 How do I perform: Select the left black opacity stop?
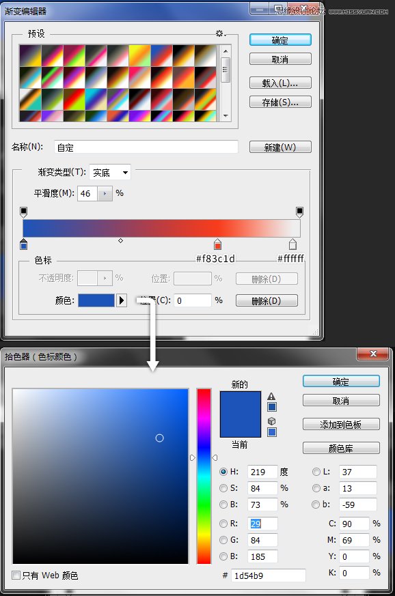click(24, 212)
